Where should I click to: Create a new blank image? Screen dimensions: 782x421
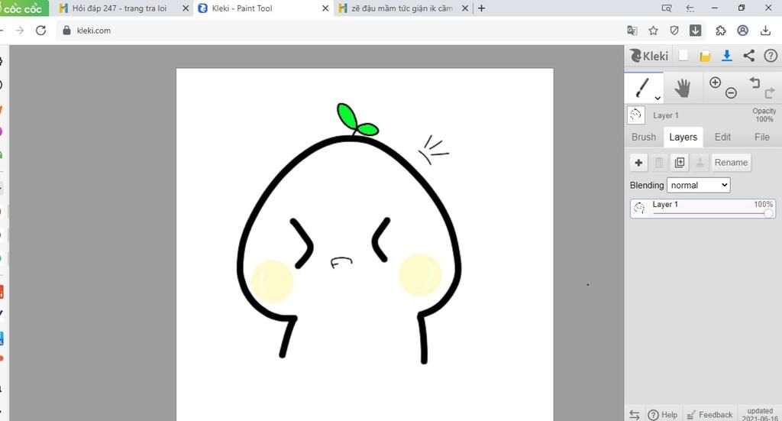point(683,56)
